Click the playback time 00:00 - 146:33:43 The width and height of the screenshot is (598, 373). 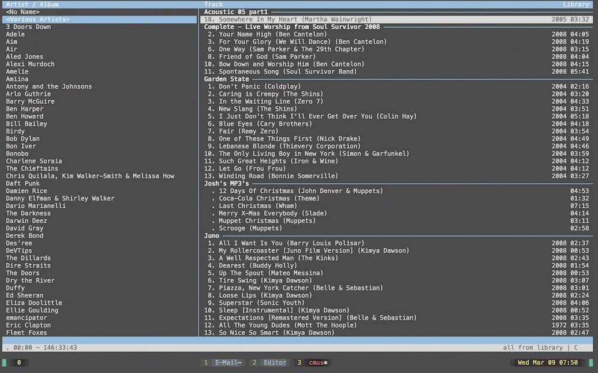click(x=45, y=347)
